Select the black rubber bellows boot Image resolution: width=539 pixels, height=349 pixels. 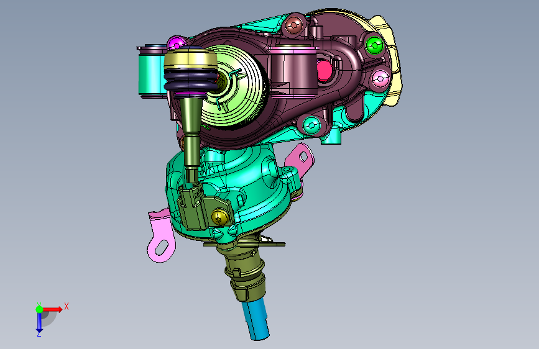pos(191,80)
